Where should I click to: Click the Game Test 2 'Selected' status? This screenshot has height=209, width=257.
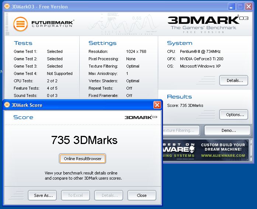coord(55,59)
